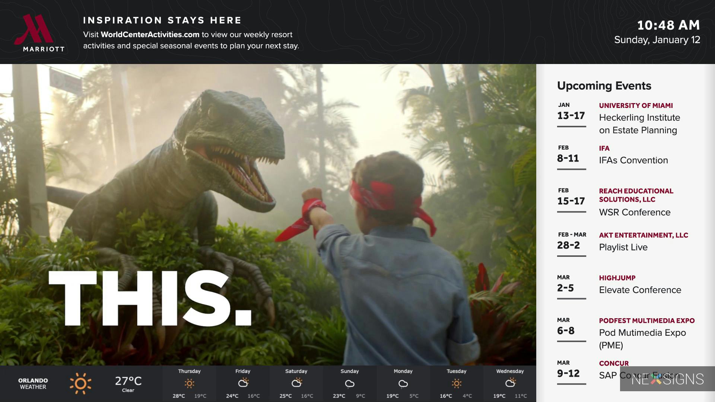Screen dimensions: 715x402
Task: Select the IFAs Convention event
Action: pos(633,160)
